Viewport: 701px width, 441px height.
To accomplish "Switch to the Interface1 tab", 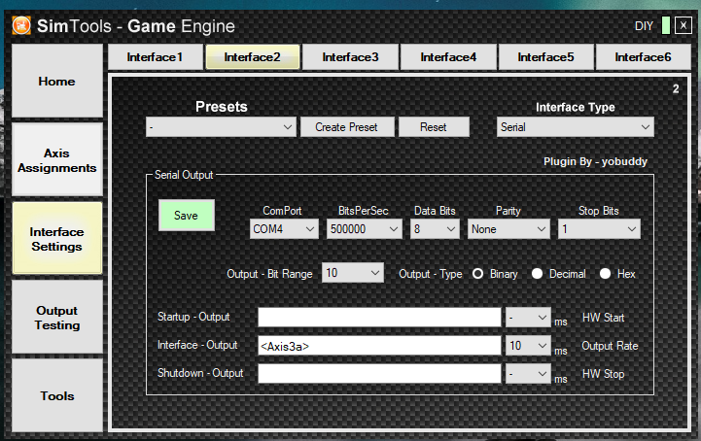I will [155, 57].
